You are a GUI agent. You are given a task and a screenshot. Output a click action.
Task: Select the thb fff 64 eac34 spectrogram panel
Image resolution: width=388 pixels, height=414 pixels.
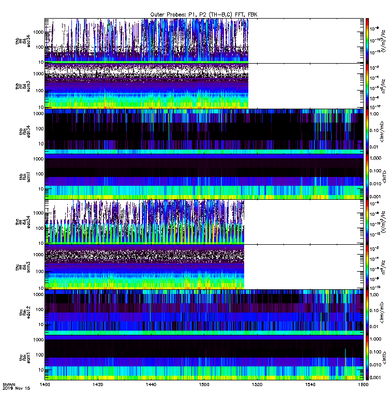(204, 41)
